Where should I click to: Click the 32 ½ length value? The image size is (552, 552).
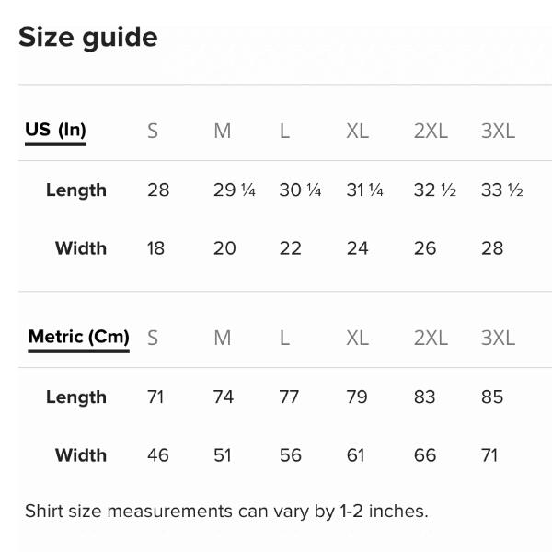pyautogui.click(x=434, y=190)
